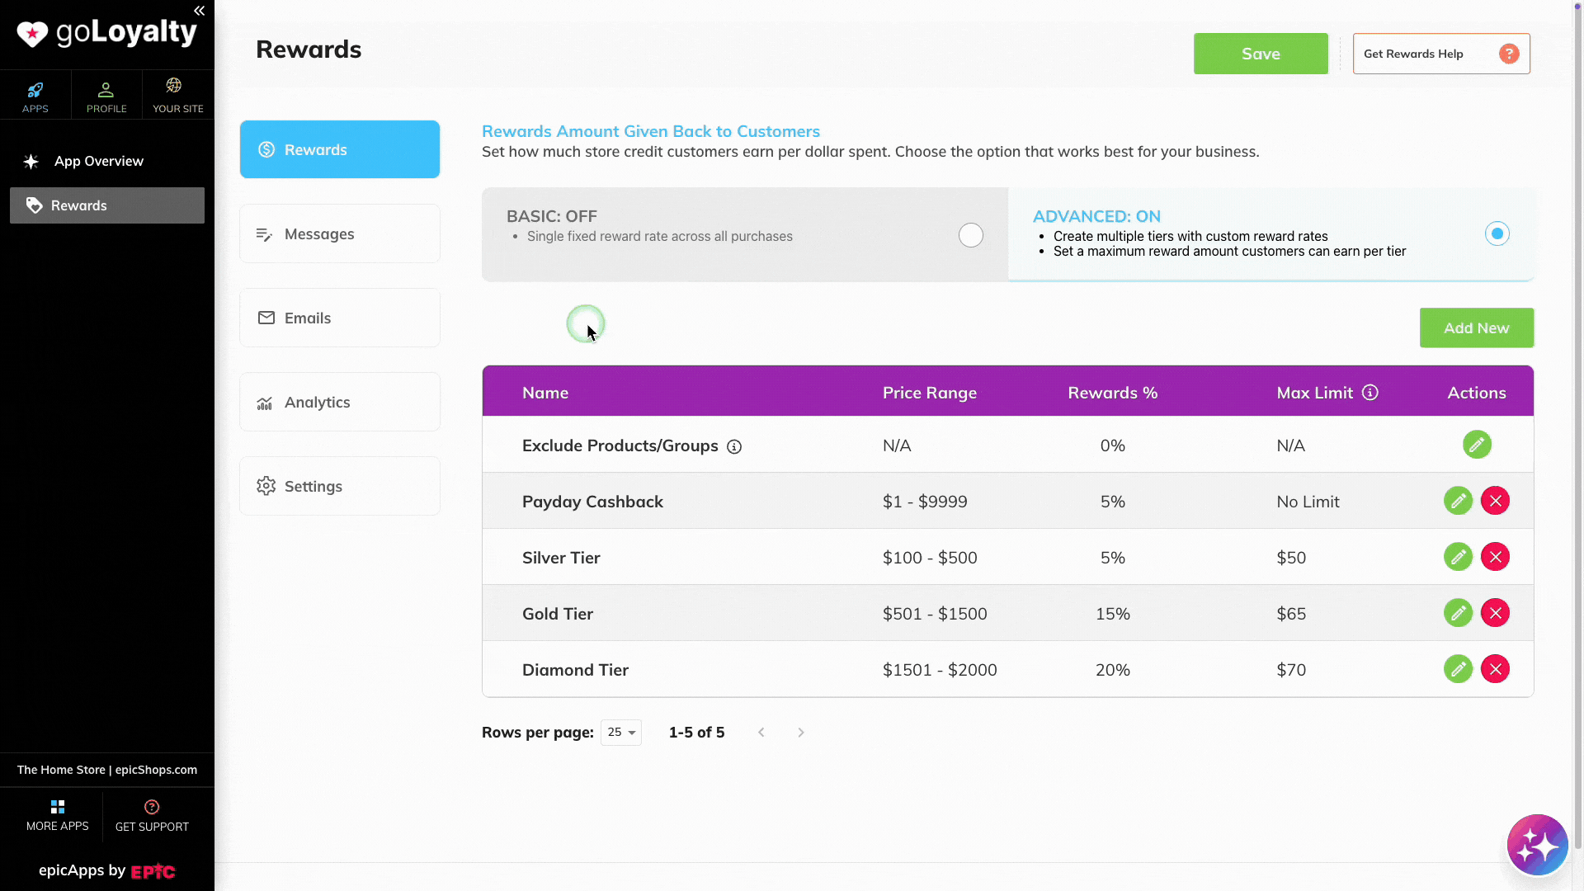This screenshot has width=1584, height=891.
Task: Click the info icon beside Exclude Products/Groups
Action: (734, 447)
